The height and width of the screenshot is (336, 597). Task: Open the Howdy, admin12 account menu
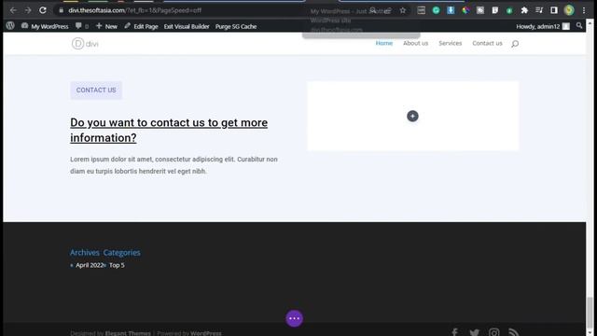point(543,26)
